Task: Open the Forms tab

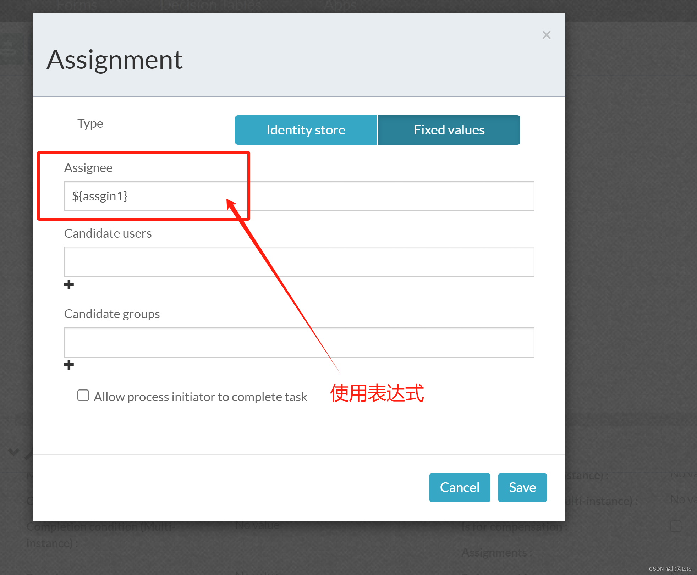Action: [x=77, y=5]
